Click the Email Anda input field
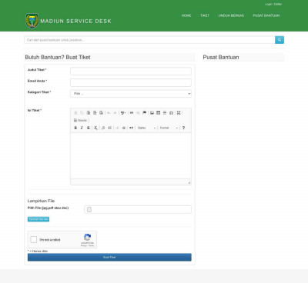 coord(131,82)
